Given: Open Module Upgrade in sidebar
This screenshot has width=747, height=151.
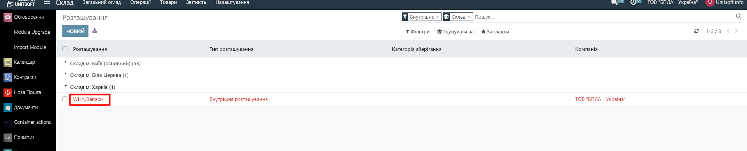Looking at the screenshot, I should (x=32, y=32).
